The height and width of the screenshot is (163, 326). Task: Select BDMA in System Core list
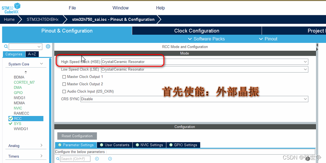19,77
